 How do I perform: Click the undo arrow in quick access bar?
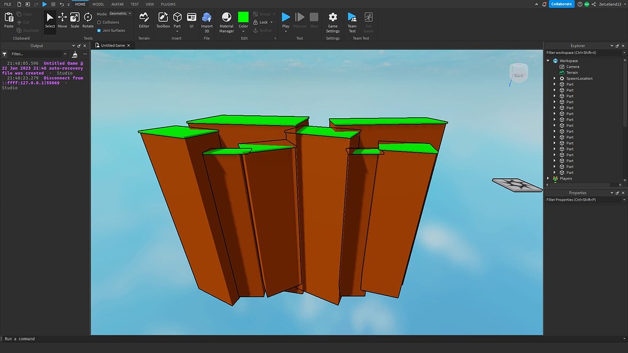62,4
